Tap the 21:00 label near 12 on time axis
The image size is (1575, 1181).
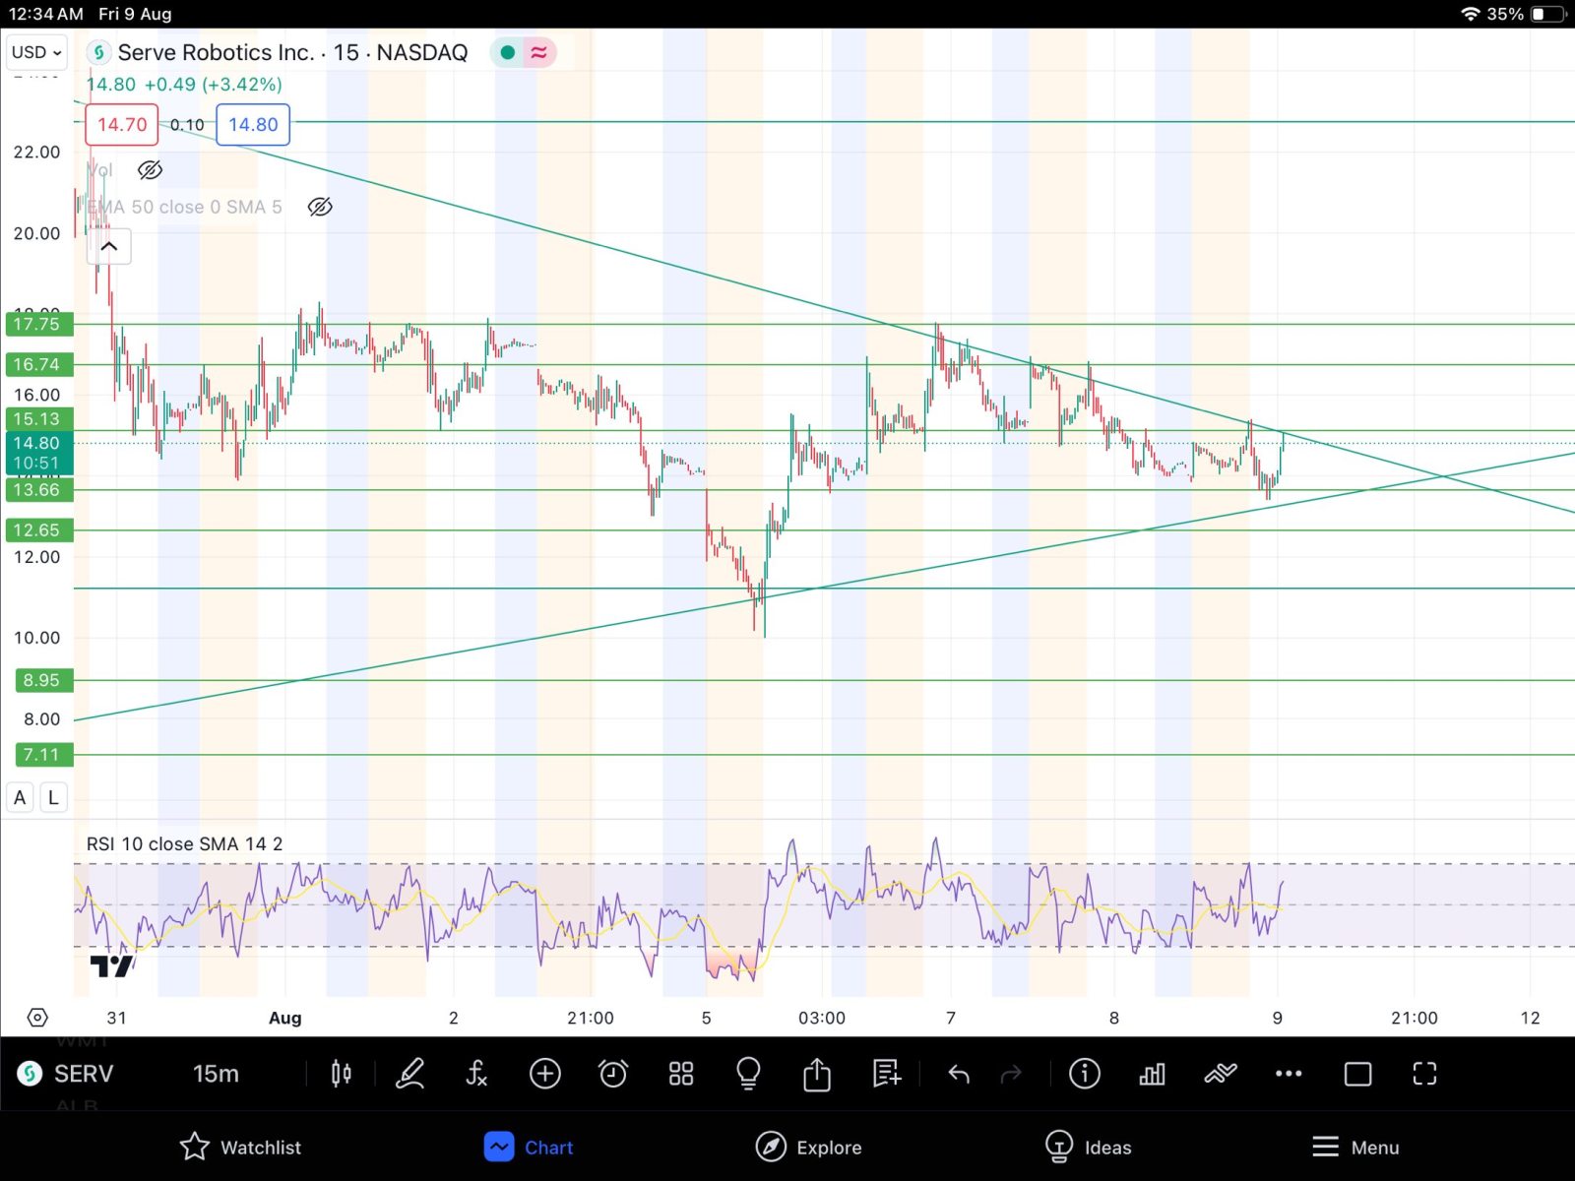(1414, 1018)
